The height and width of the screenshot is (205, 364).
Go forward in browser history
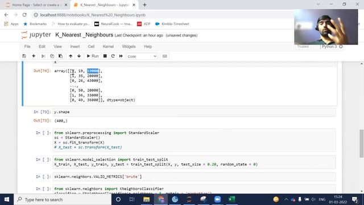15,15
